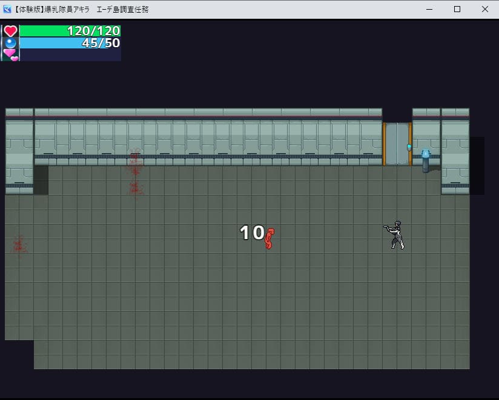The image size is (499, 400).
Task: Click the red enemy creature sprite
Action: [269, 238]
